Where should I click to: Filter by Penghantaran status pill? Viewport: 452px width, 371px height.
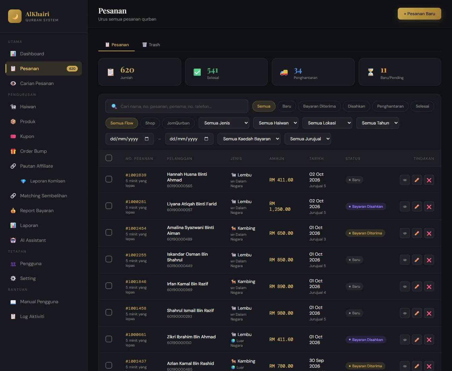390,106
